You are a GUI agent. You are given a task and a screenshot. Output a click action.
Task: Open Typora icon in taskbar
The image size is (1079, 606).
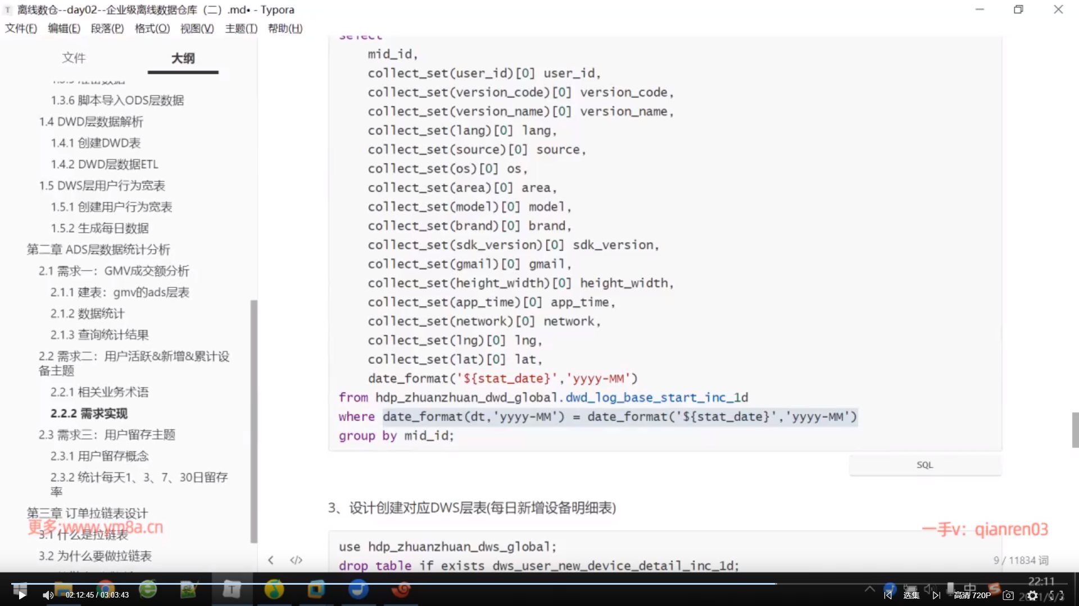click(x=231, y=589)
